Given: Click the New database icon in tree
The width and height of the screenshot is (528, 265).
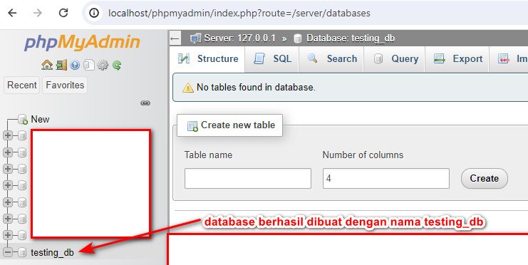Looking at the screenshot, I should tap(23, 119).
